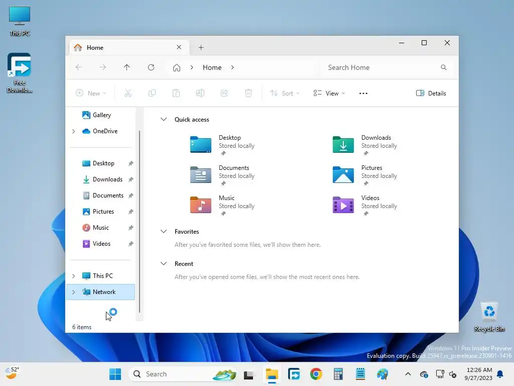Click chevron before Home breadcrumb
The height and width of the screenshot is (386, 514).
pos(192,67)
